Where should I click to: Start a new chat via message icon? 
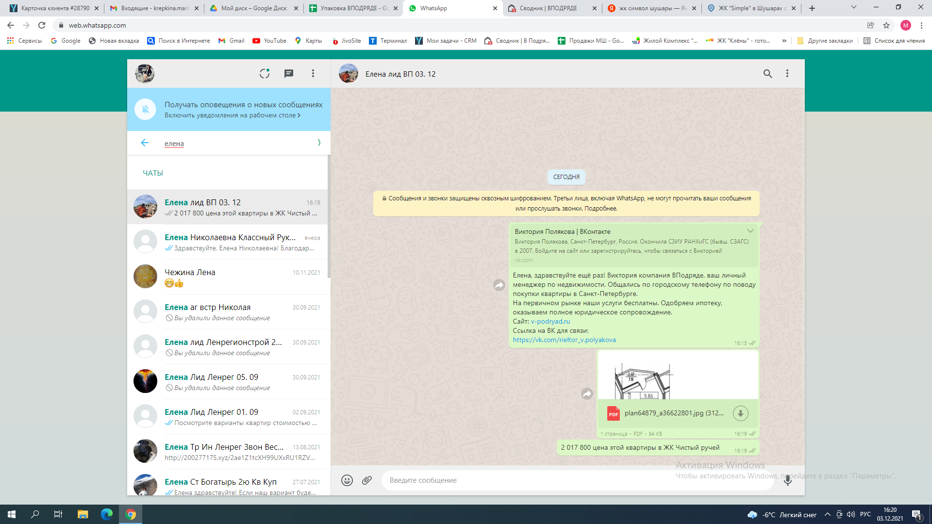coord(288,73)
